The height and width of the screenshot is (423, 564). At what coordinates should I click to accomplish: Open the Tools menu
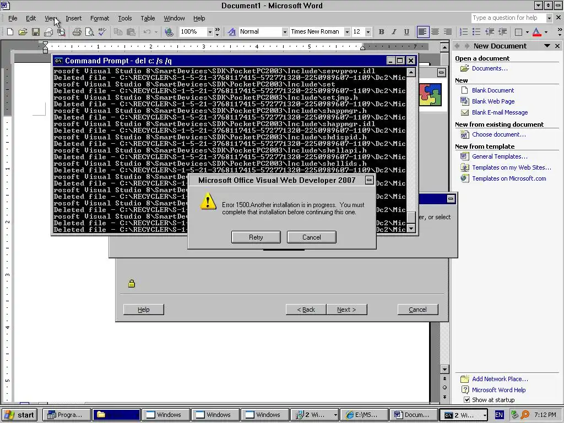pyautogui.click(x=125, y=18)
